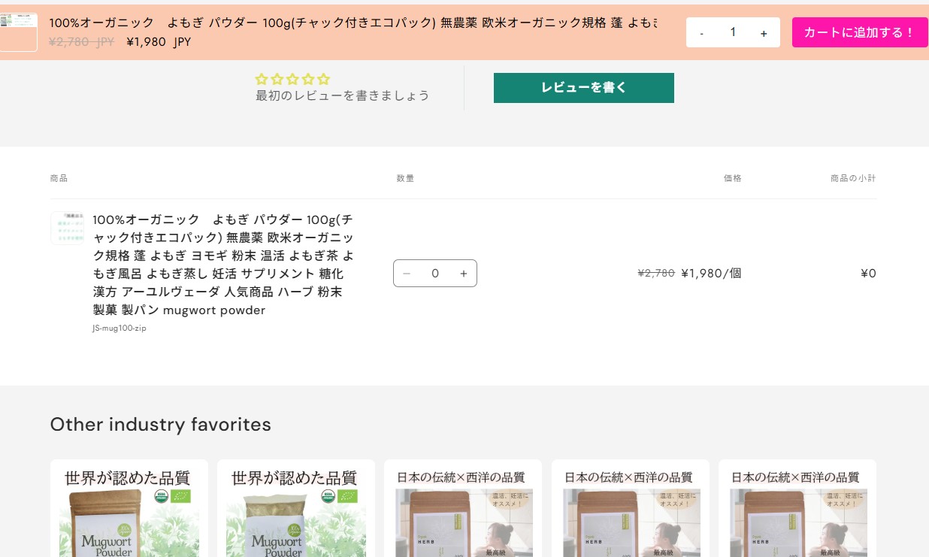Select the third review star
The image size is (929, 557).
coord(292,79)
